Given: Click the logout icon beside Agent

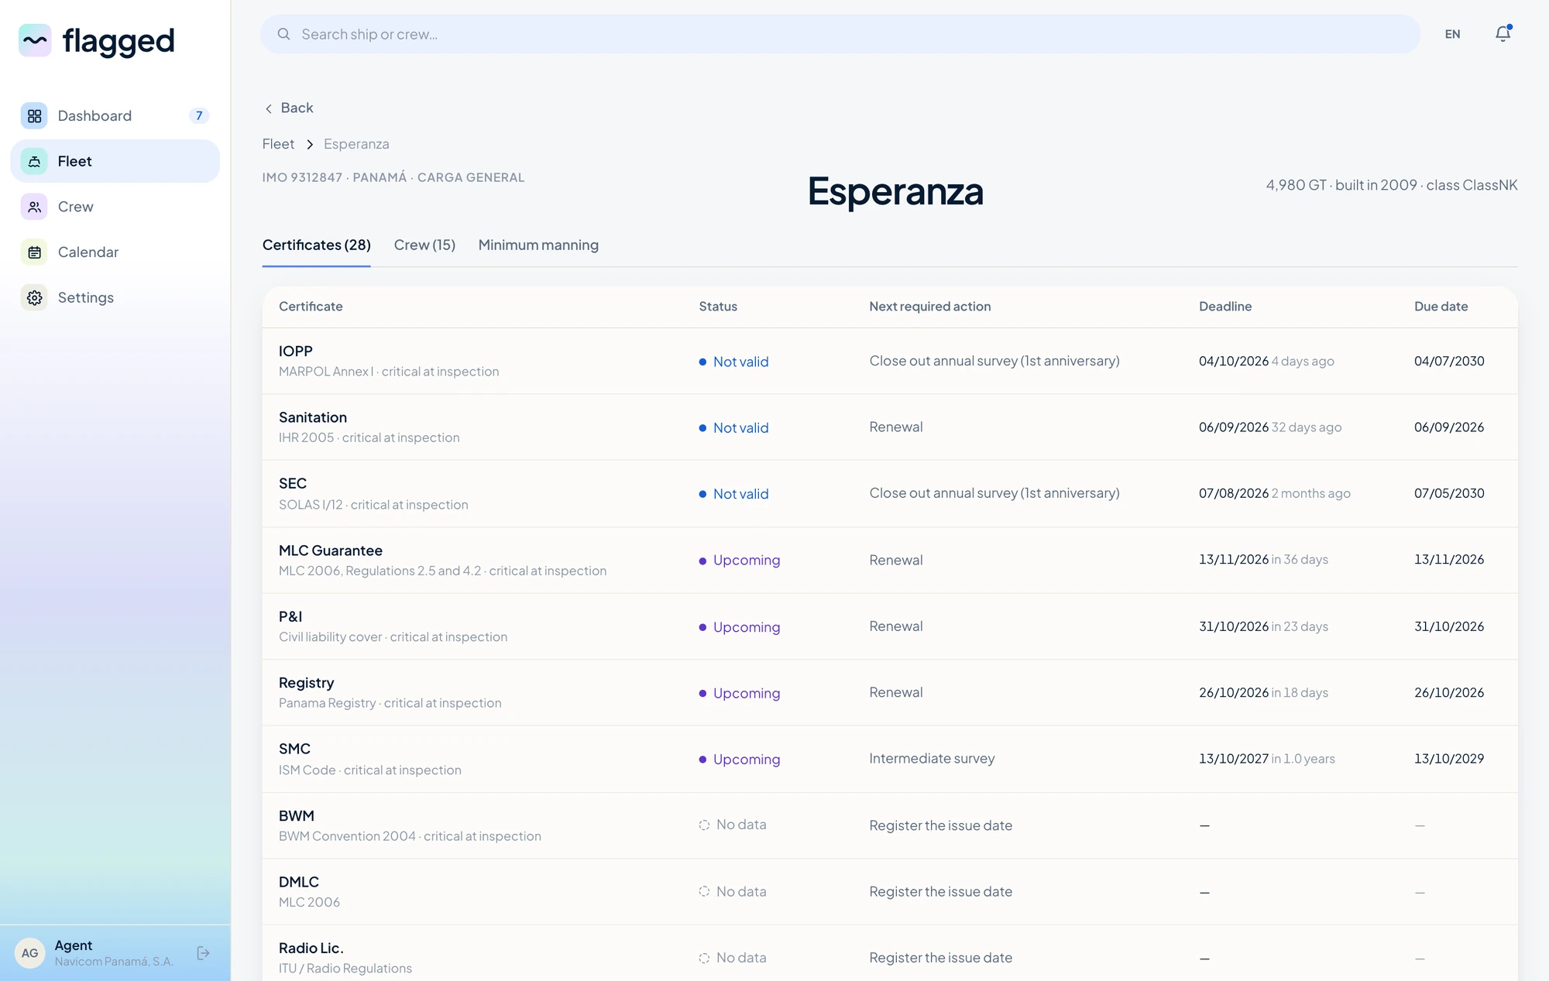Looking at the screenshot, I should [203, 953].
